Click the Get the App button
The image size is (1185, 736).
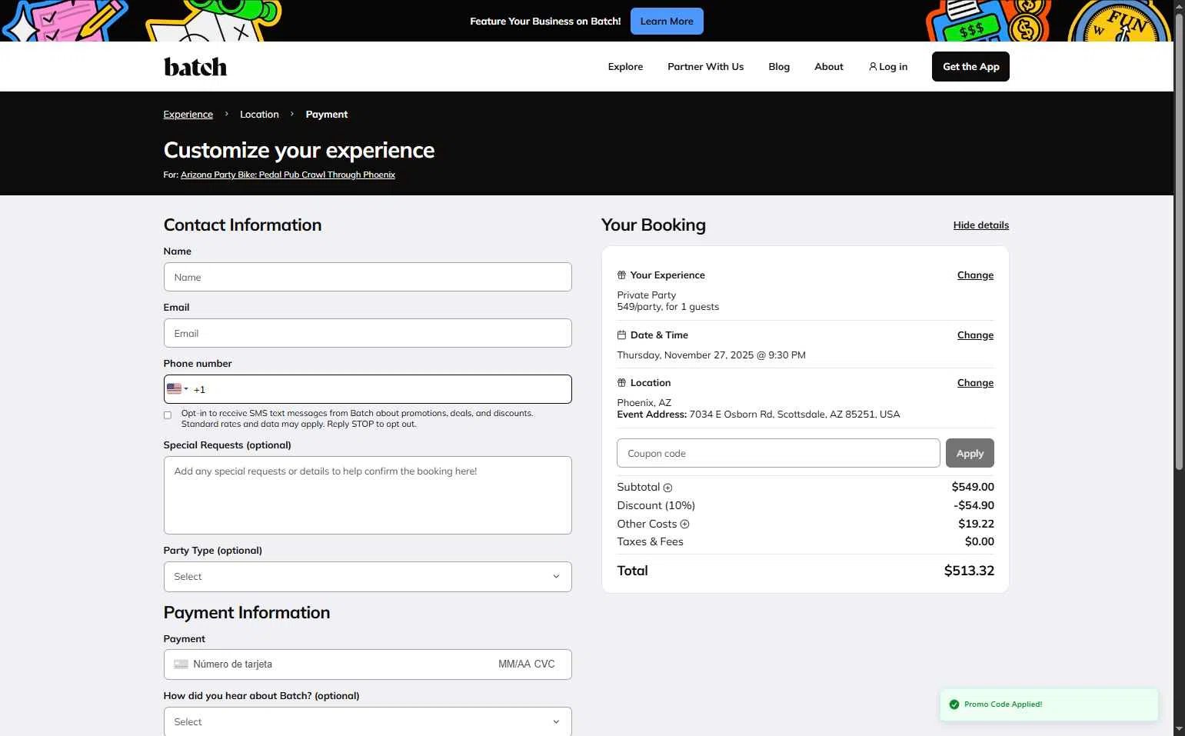point(970,67)
